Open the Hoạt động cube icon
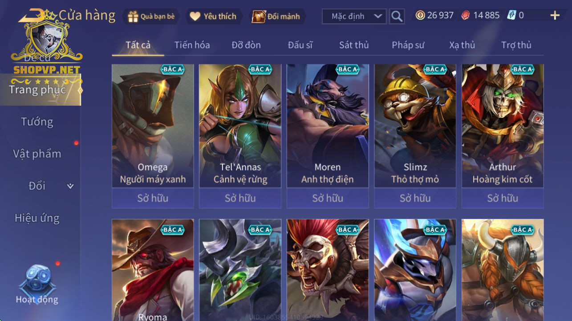The width and height of the screenshot is (572, 321). 37,278
